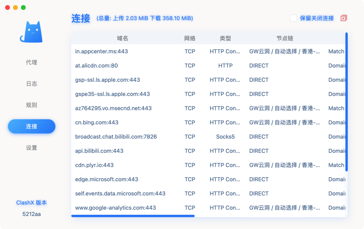Click DIRECT in the self.events.data.microsoft.com row
Screen dimensions: 364x229
tap(259, 194)
